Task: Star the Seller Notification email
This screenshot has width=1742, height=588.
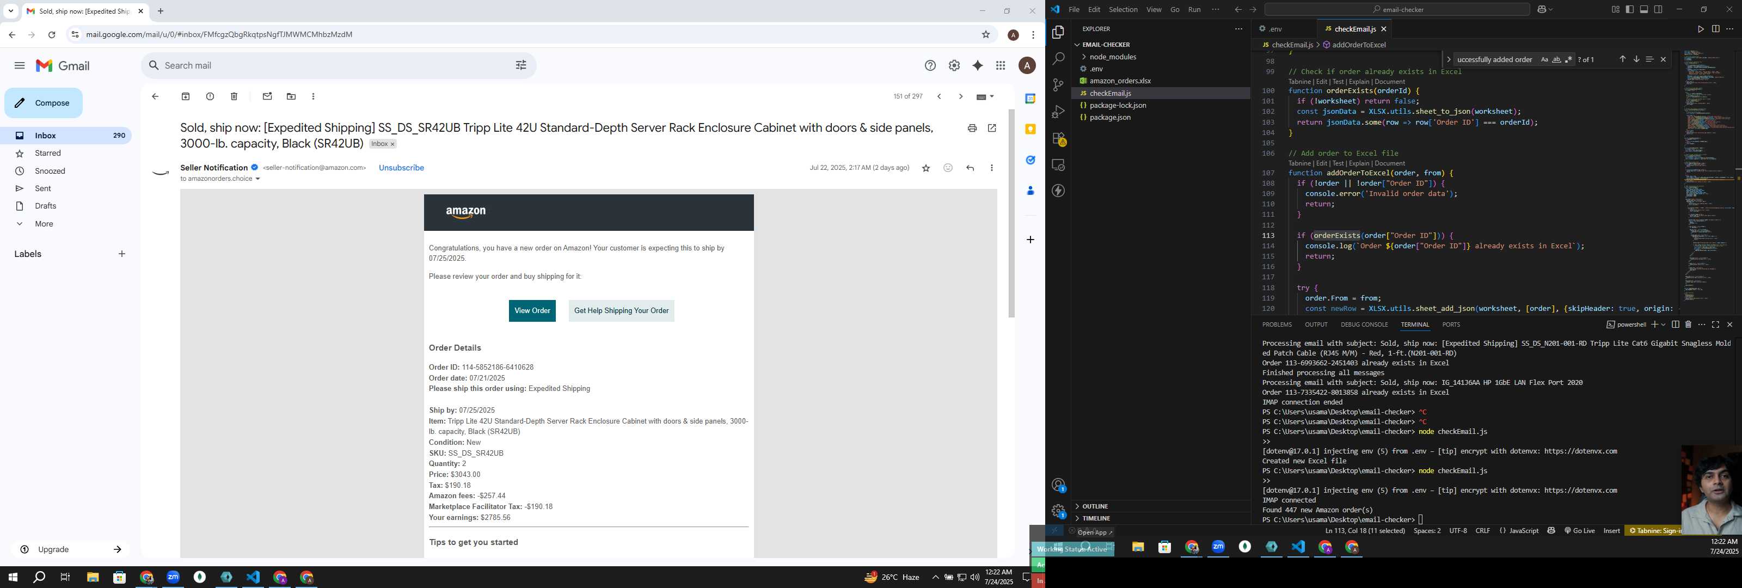Action: [x=926, y=168]
